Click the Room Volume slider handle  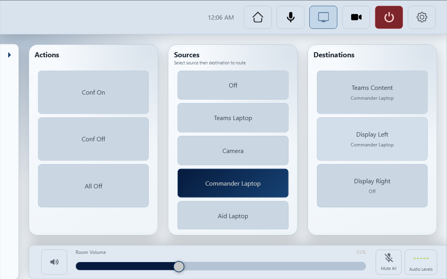(179, 266)
